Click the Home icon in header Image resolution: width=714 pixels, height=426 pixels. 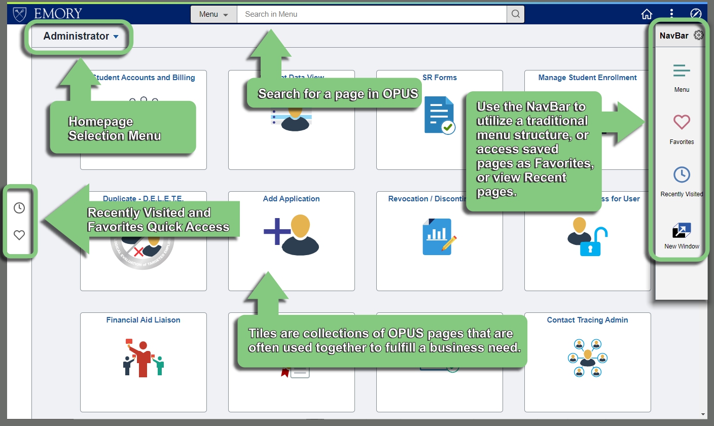647,14
